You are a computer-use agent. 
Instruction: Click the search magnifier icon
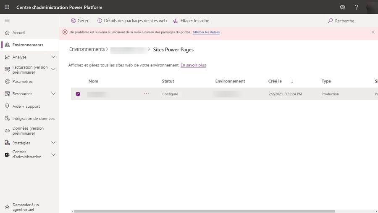(x=330, y=21)
